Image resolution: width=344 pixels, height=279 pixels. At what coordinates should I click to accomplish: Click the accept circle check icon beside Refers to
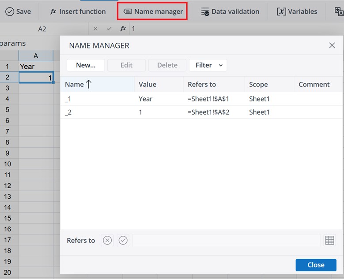(123, 240)
